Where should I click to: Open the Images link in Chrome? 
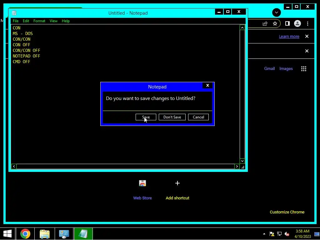[x=286, y=68]
